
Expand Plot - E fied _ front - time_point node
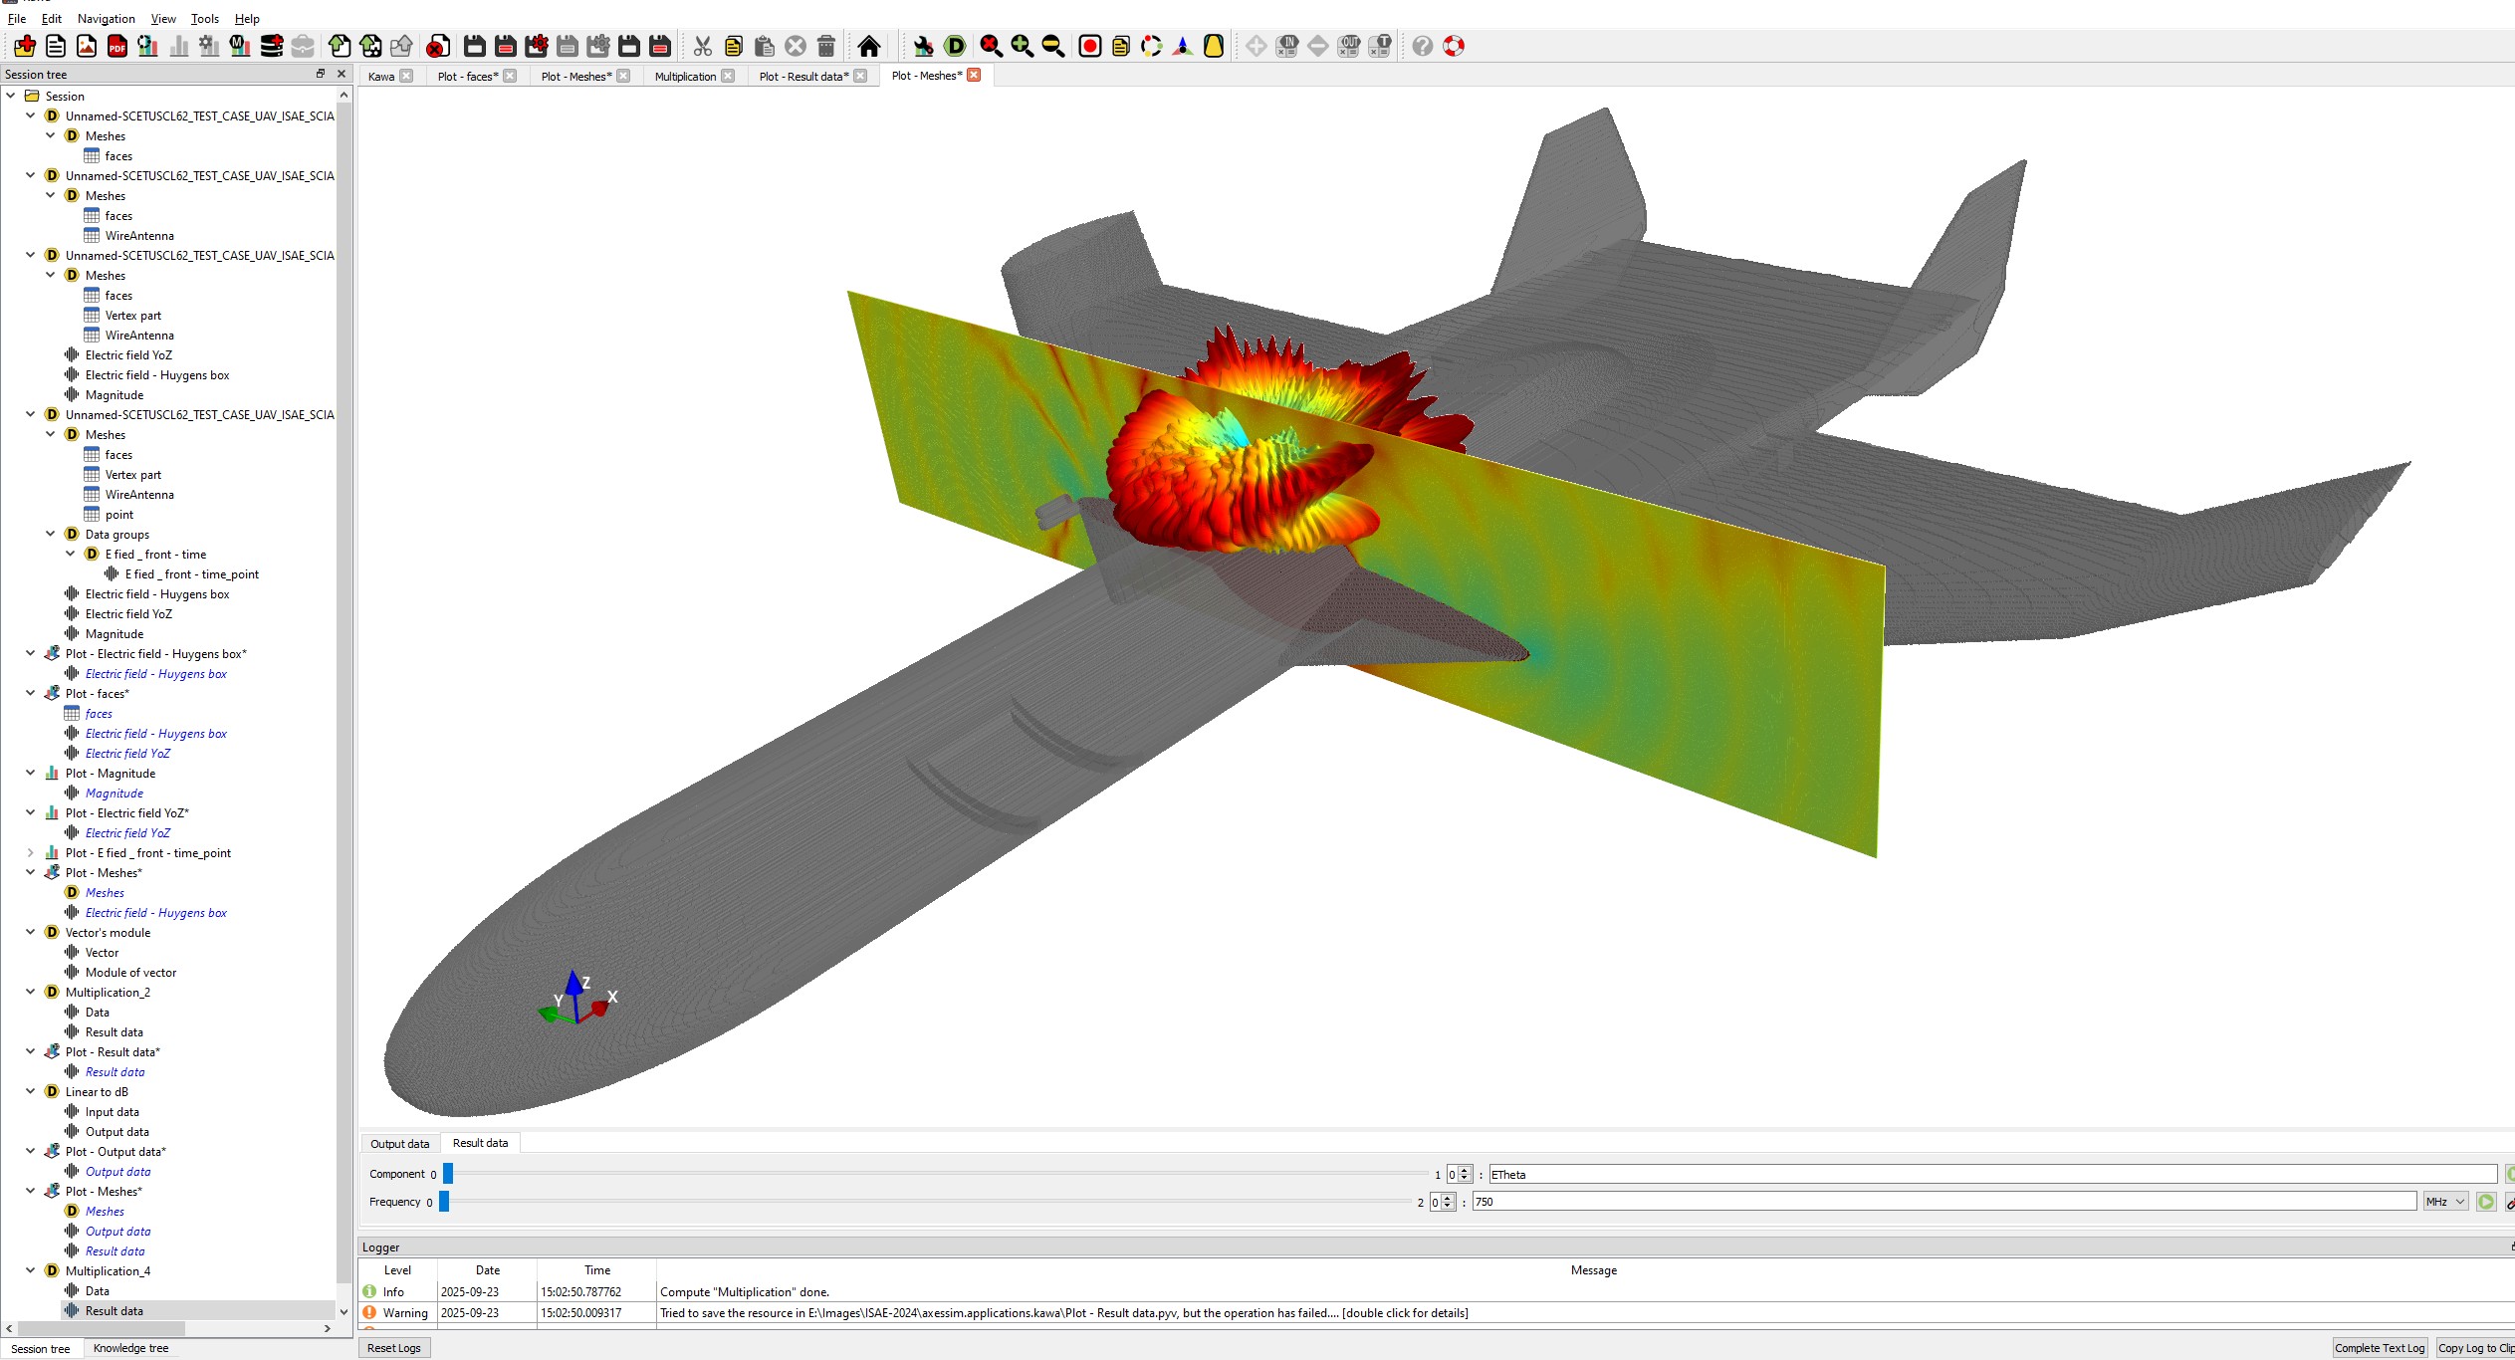[x=31, y=852]
